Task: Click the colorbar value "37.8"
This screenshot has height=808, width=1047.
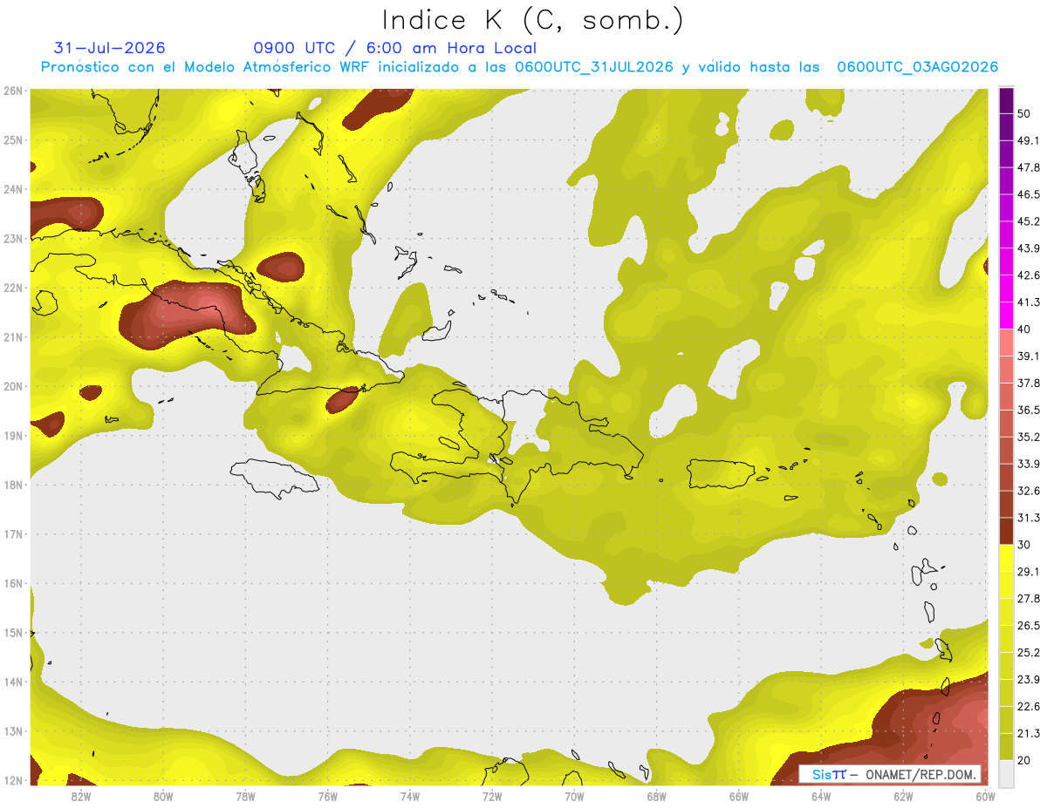Action: coord(1029,384)
